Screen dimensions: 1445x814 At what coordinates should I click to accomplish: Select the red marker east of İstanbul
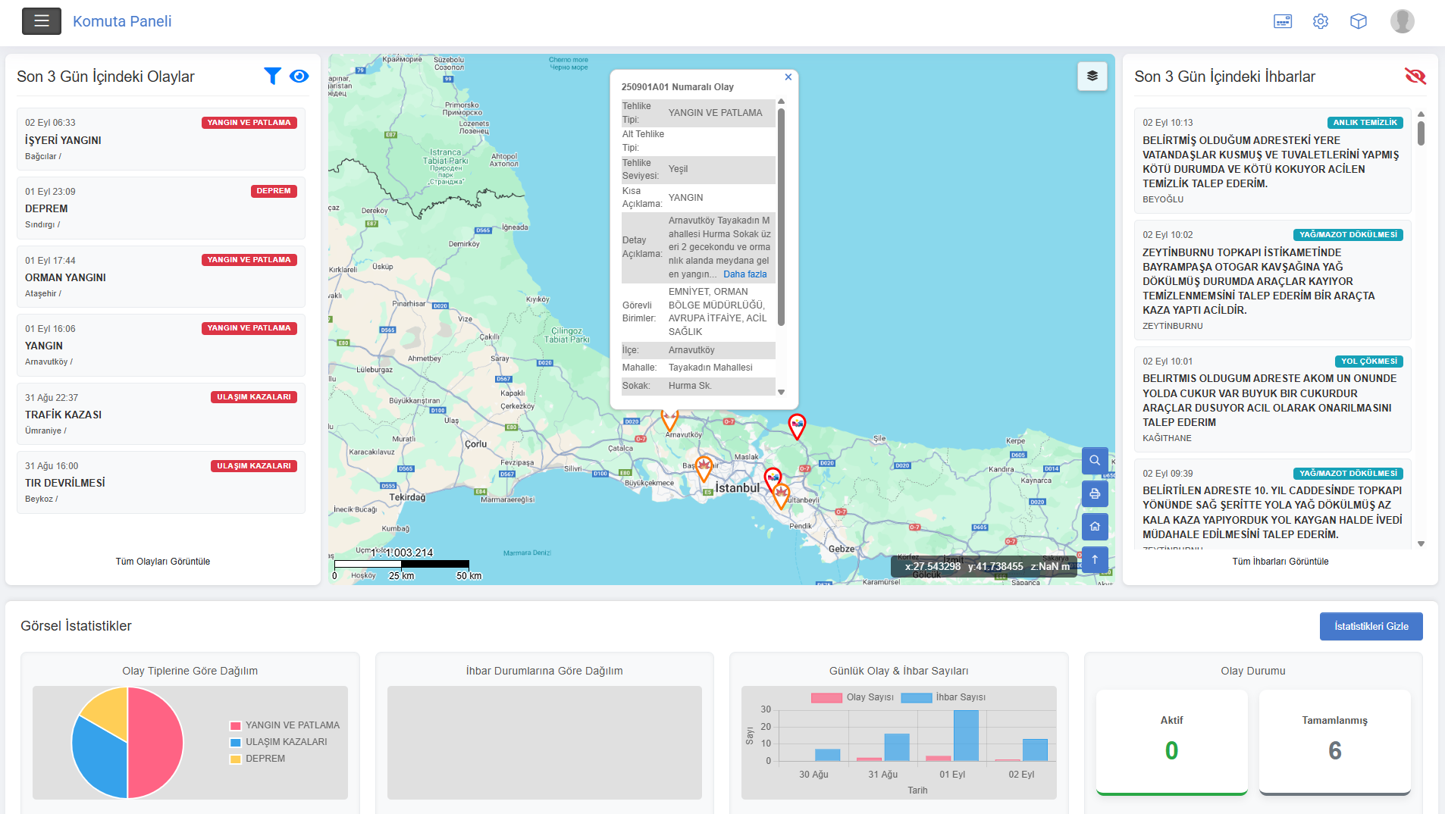click(x=773, y=480)
